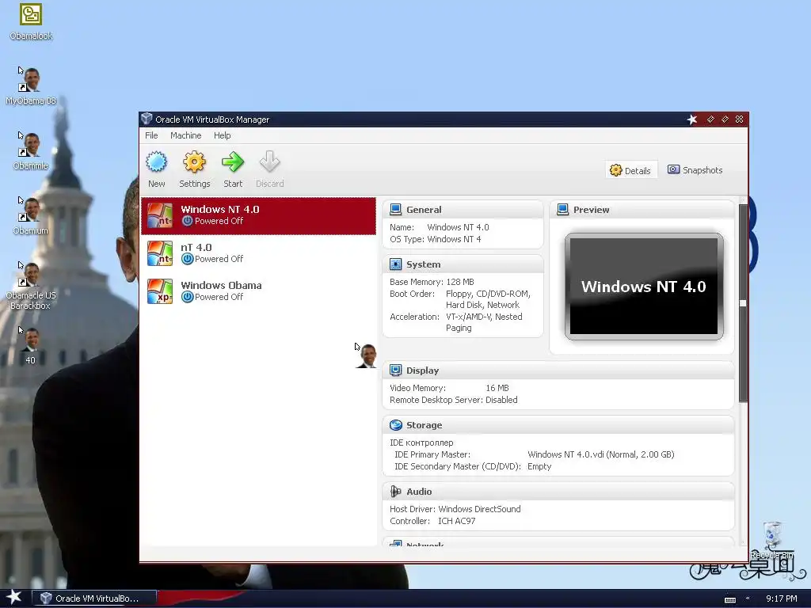This screenshot has height=608, width=811.
Task: Open the Obamacle US Barackbox shortcut
Action: (31, 286)
